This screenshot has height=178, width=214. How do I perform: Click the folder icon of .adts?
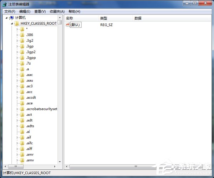click(22, 126)
